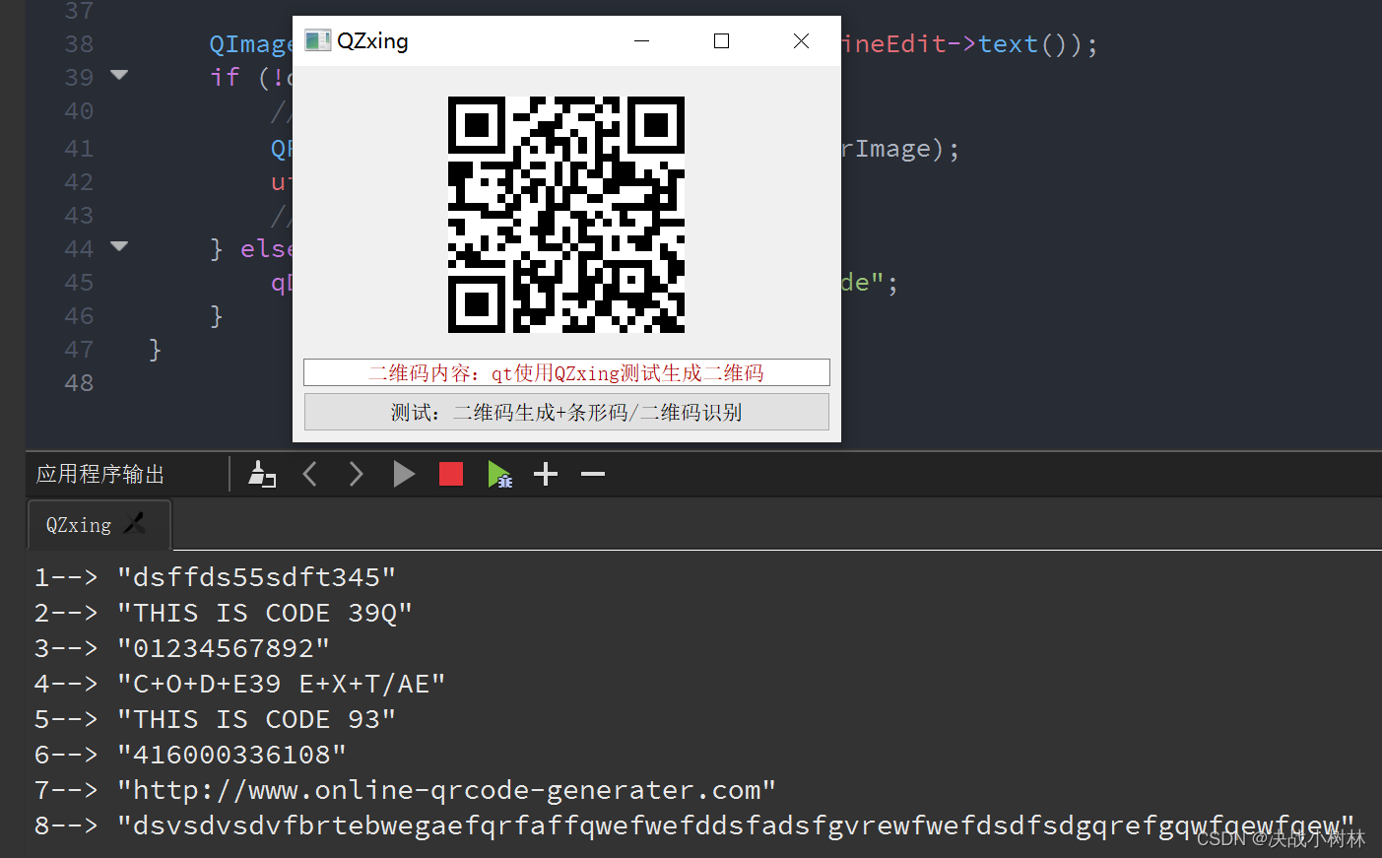This screenshot has height=858, width=1382.
Task: Click the generated QR code image
Action: pyautogui.click(x=566, y=213)
